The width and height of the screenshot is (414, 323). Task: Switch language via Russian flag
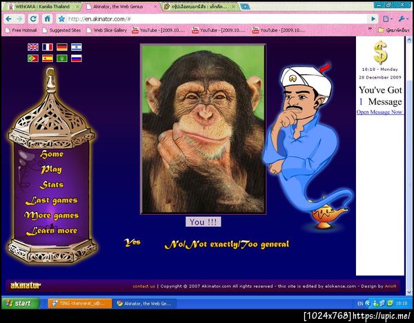coord(77,59)
